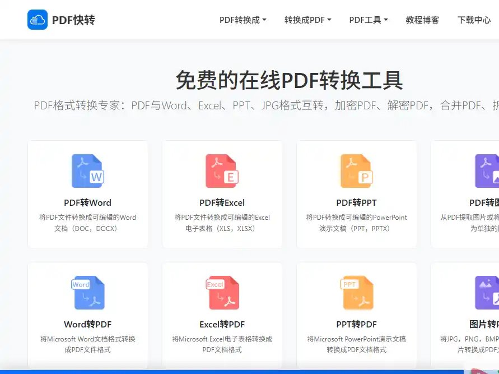Viewport: 499px width, 374px height.
Task: Open the purple 图片转PDF icon
Action: 487,293
